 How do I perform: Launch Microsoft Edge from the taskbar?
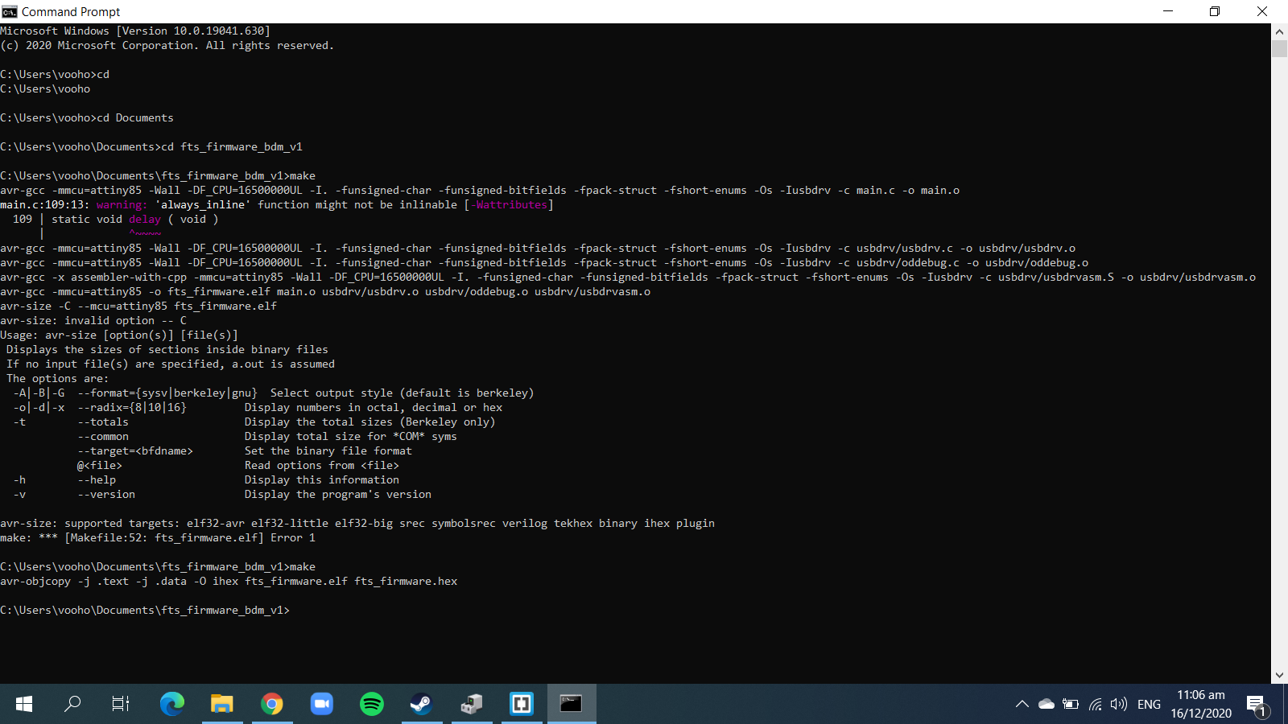(x=171, y=704)
